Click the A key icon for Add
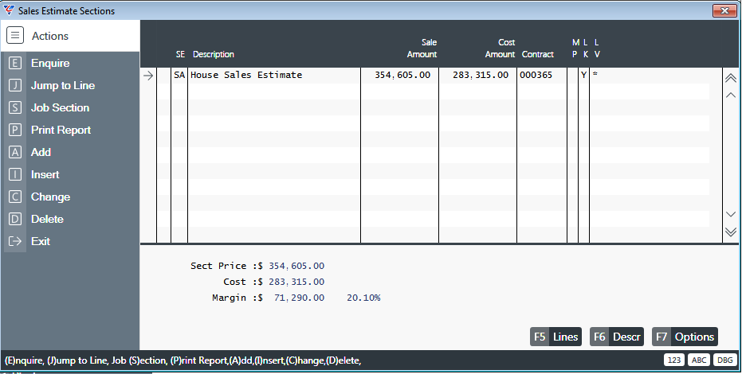Image resolution: width=742 pixels, height=374 pixels. point(15,151)
